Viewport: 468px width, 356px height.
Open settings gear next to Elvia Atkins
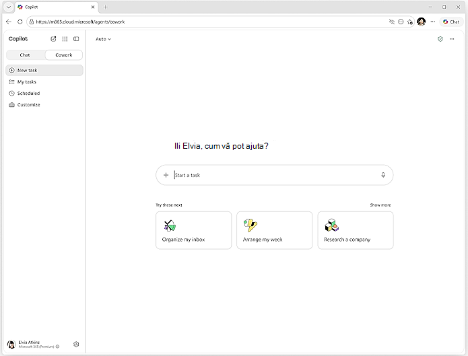(x=76, y=345)
